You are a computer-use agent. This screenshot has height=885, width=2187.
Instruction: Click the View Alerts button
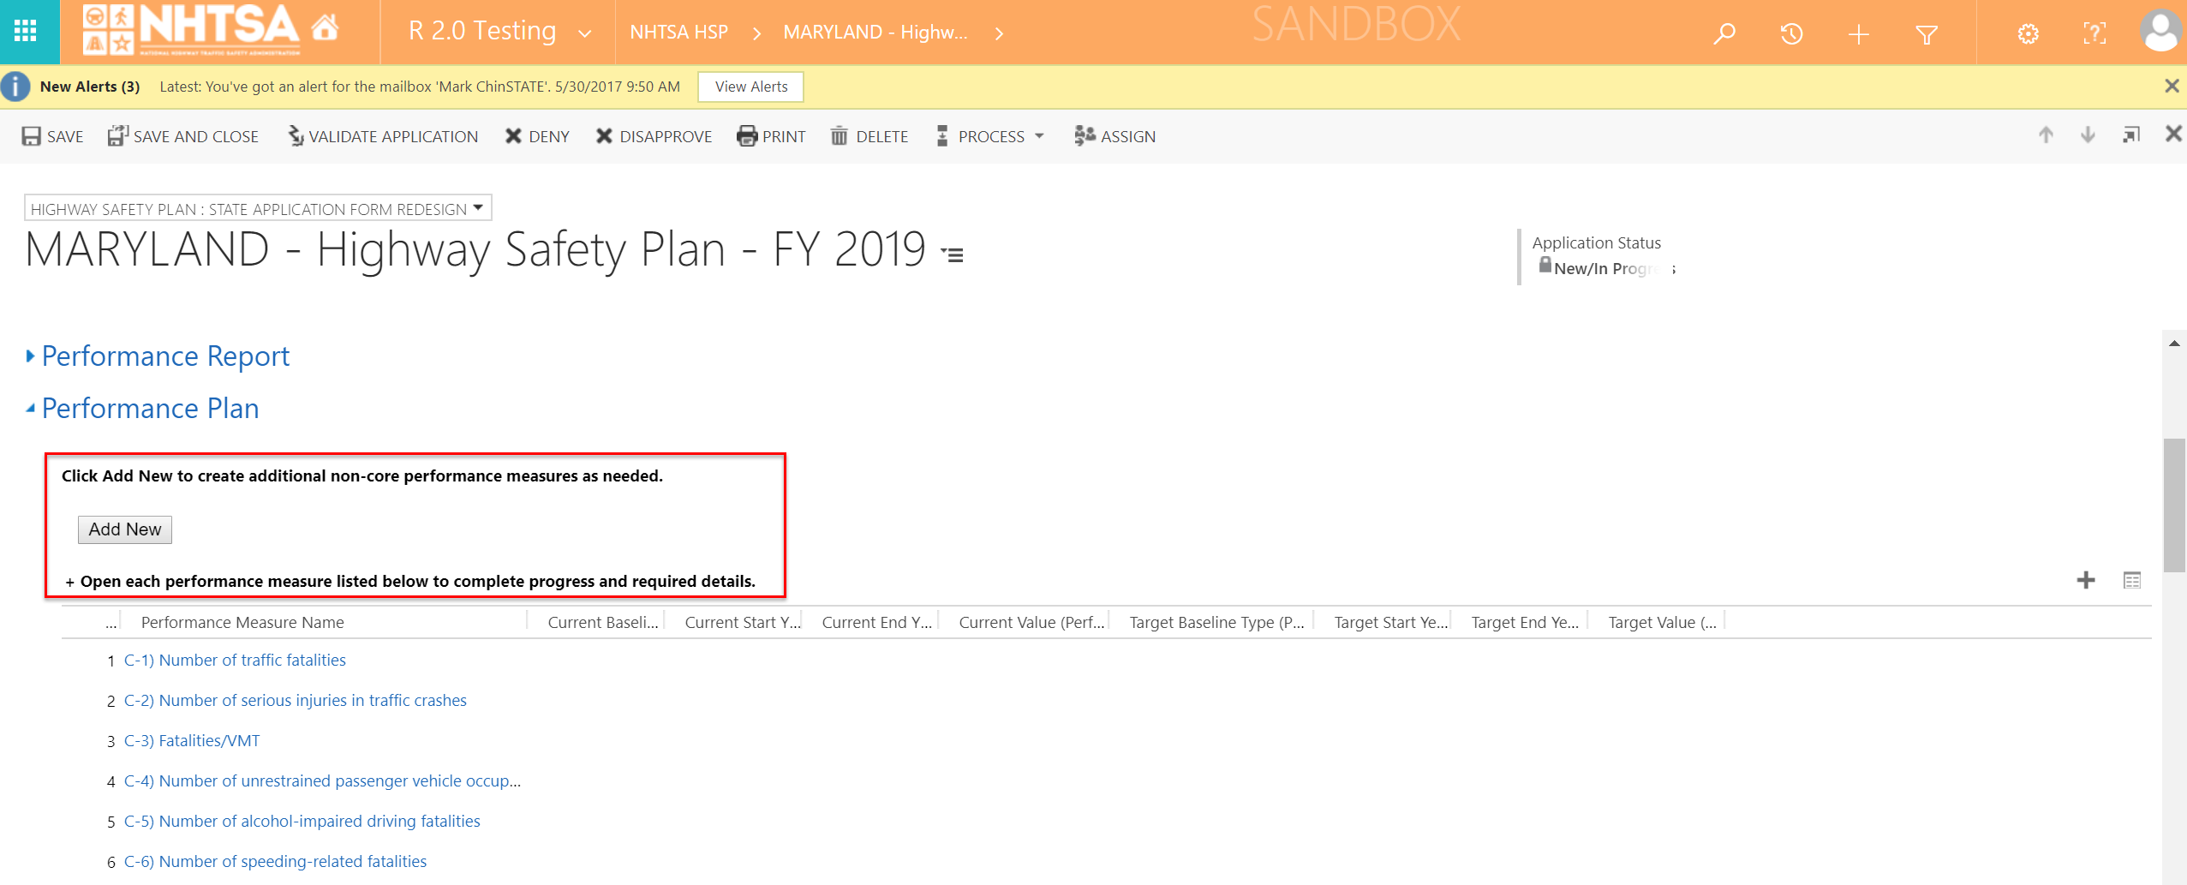pos(750,87)
